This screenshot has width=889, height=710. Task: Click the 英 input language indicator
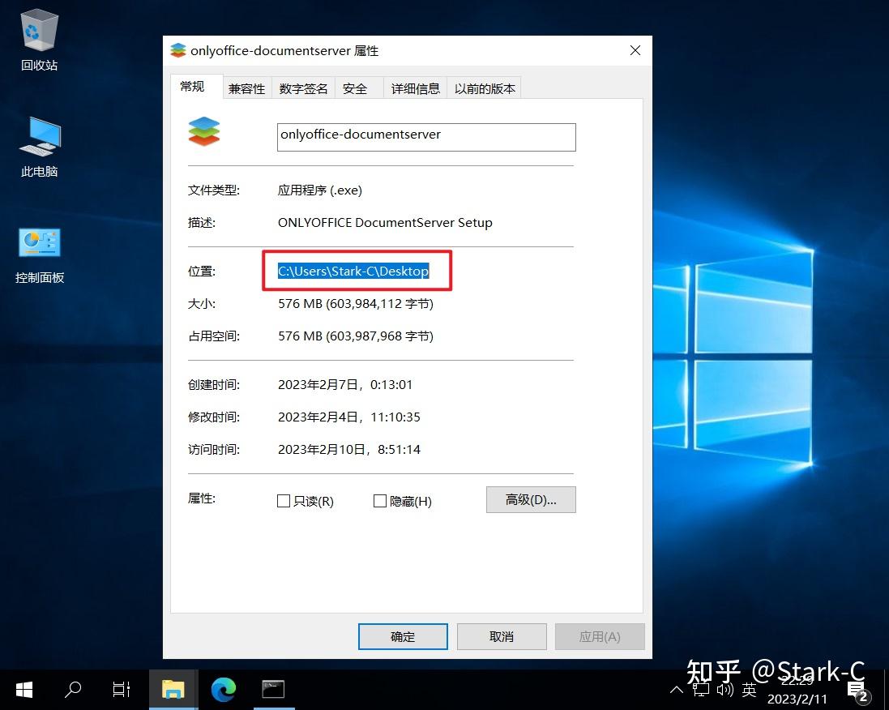click(749, 690)
